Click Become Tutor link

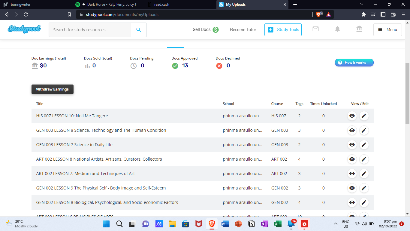coord(243,29)
